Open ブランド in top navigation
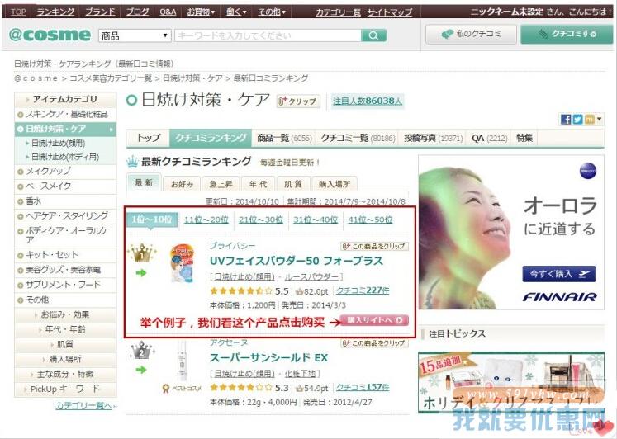Viewport: 617px width, 439px height. [100, 12]
